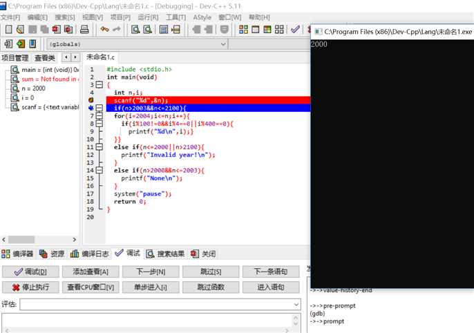
Task: Select the 未命名1.c editor tab
Action: [x=100, y=57]
